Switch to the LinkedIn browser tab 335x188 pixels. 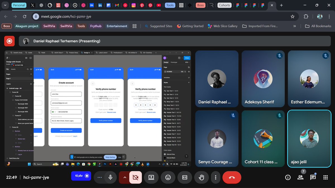pos(100,5)
